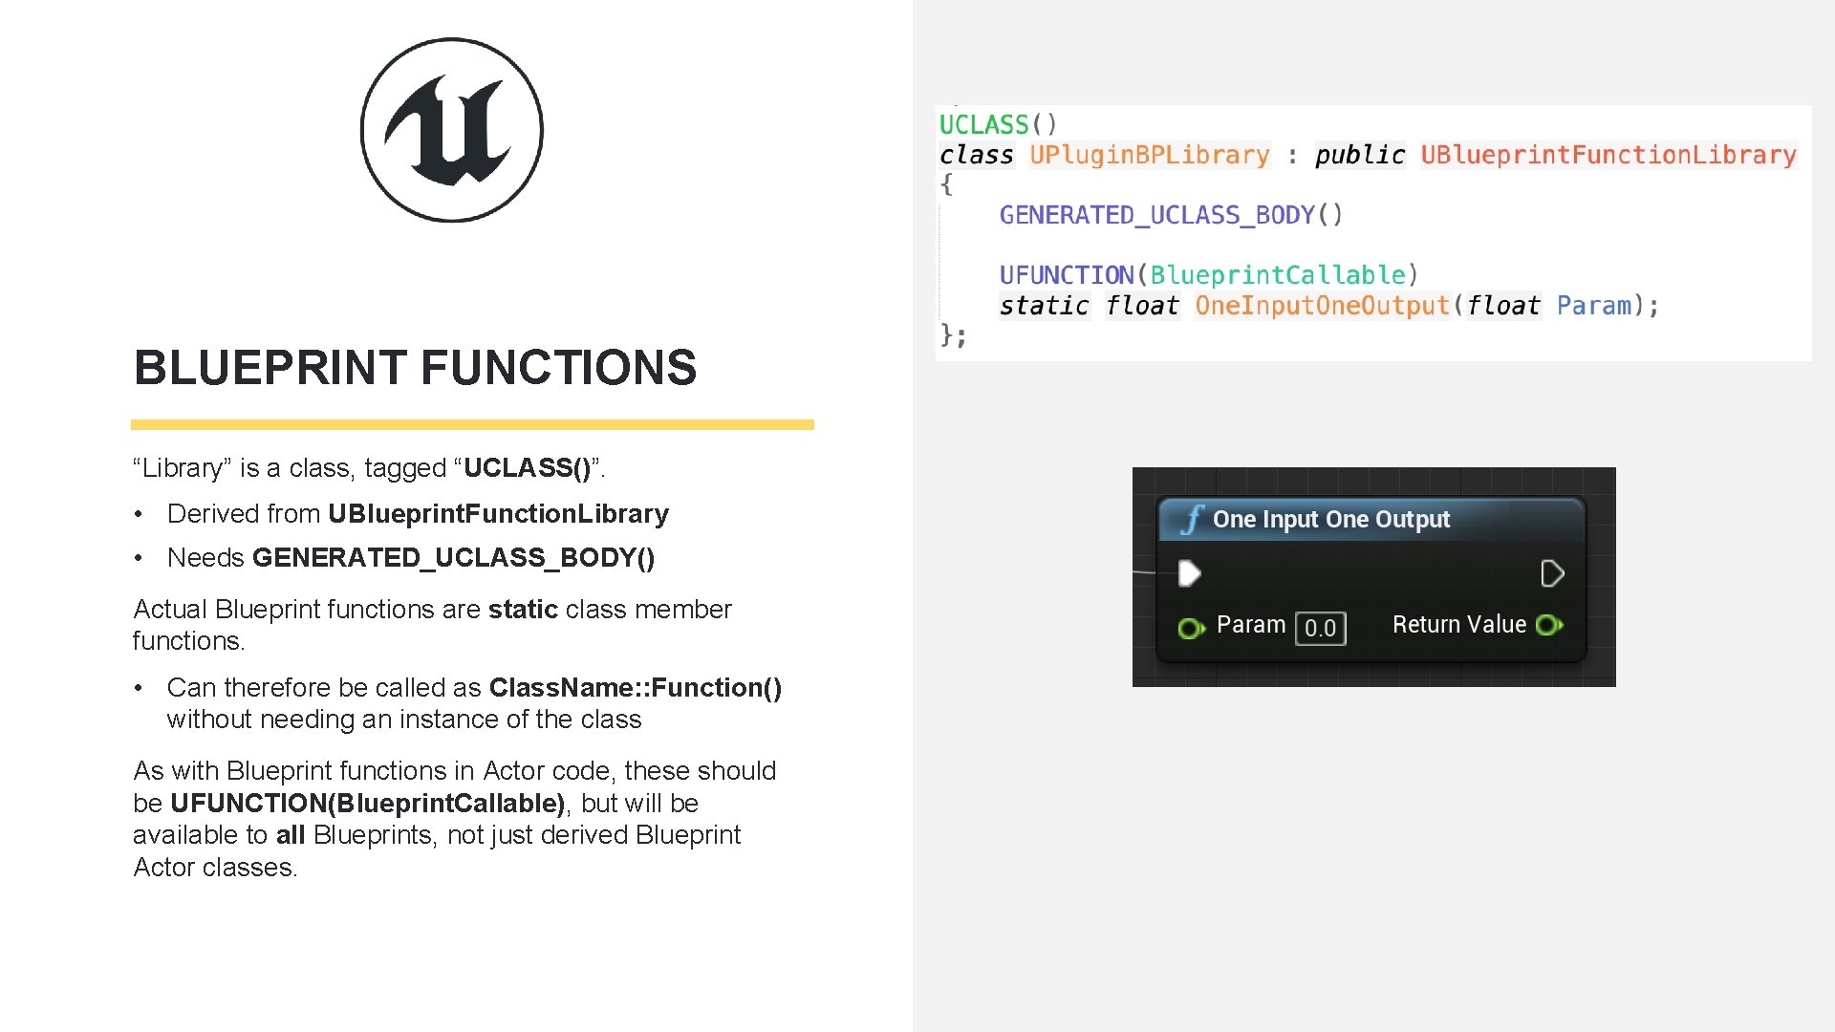Expand the UFUNCTION(BlueprintCallable) line

click(x=1208, y=274)
